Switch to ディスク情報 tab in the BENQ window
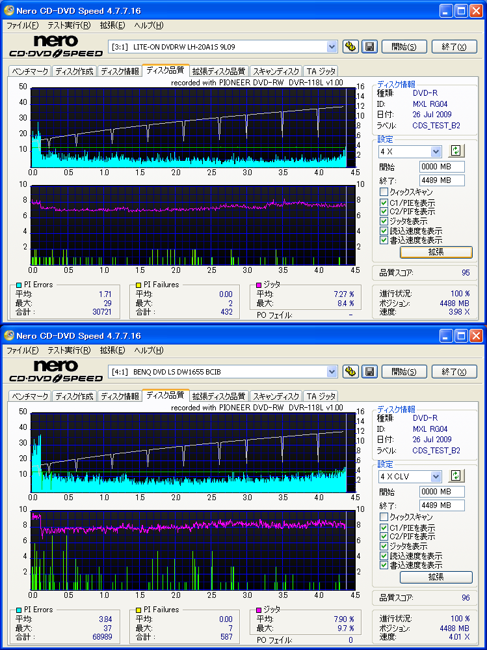 pos(120,396)
